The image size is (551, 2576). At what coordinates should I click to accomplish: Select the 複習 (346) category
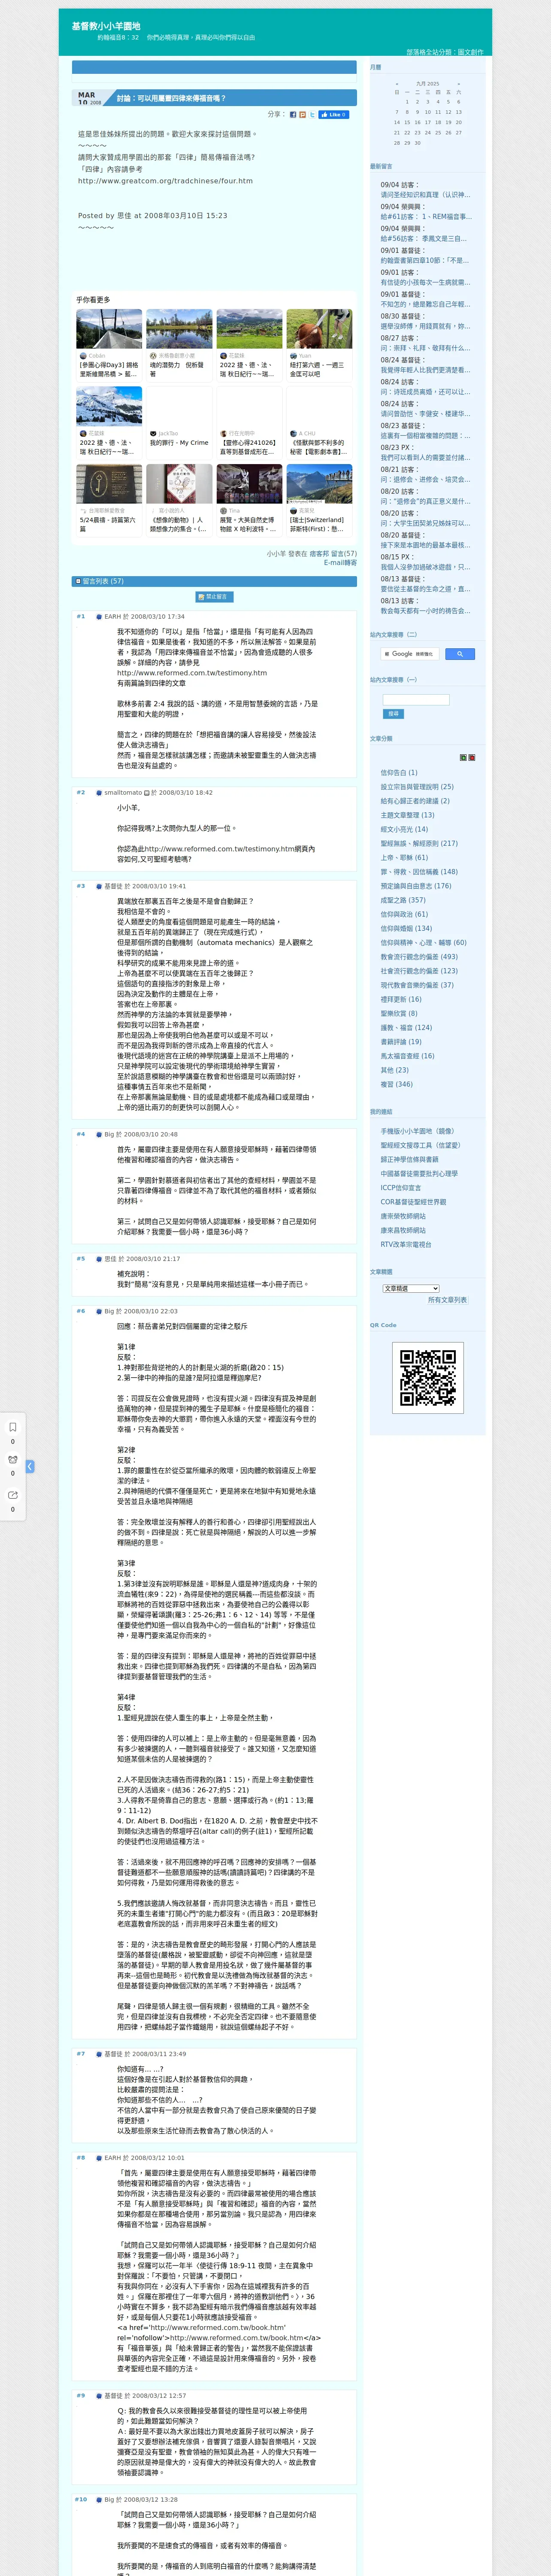click(396, 1084)
